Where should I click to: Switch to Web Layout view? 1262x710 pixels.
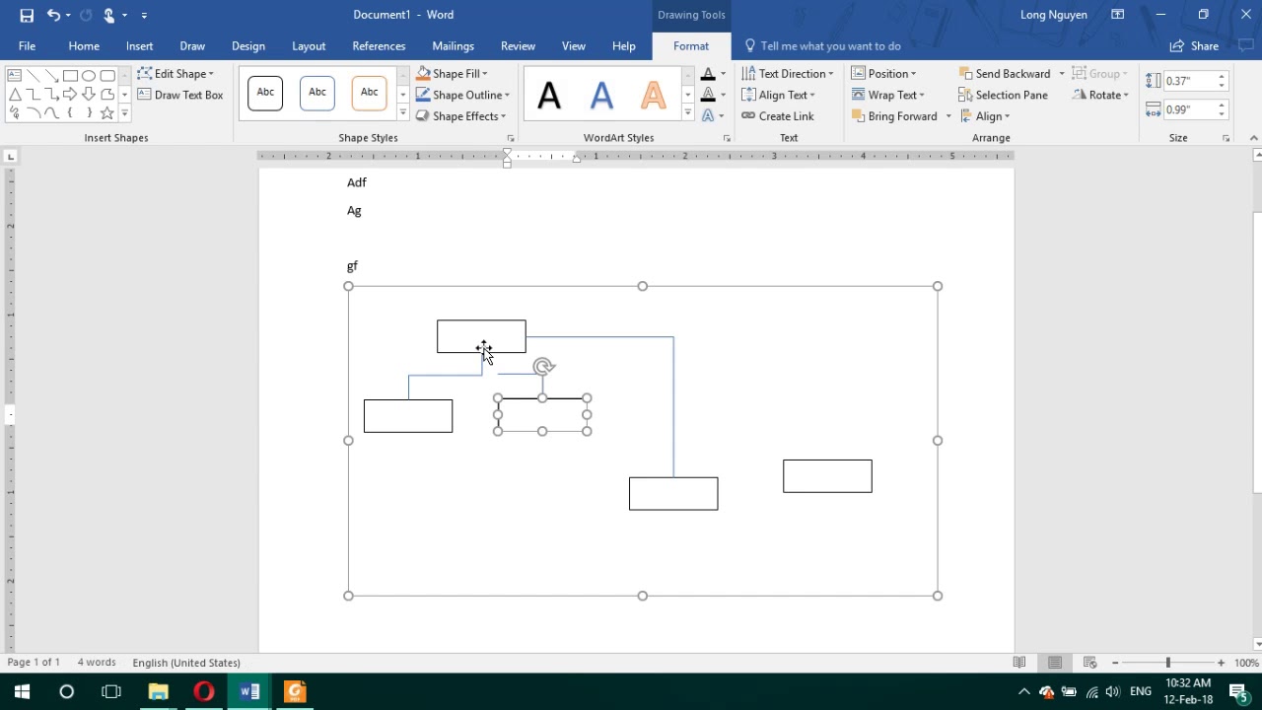tap(1089, 663)
